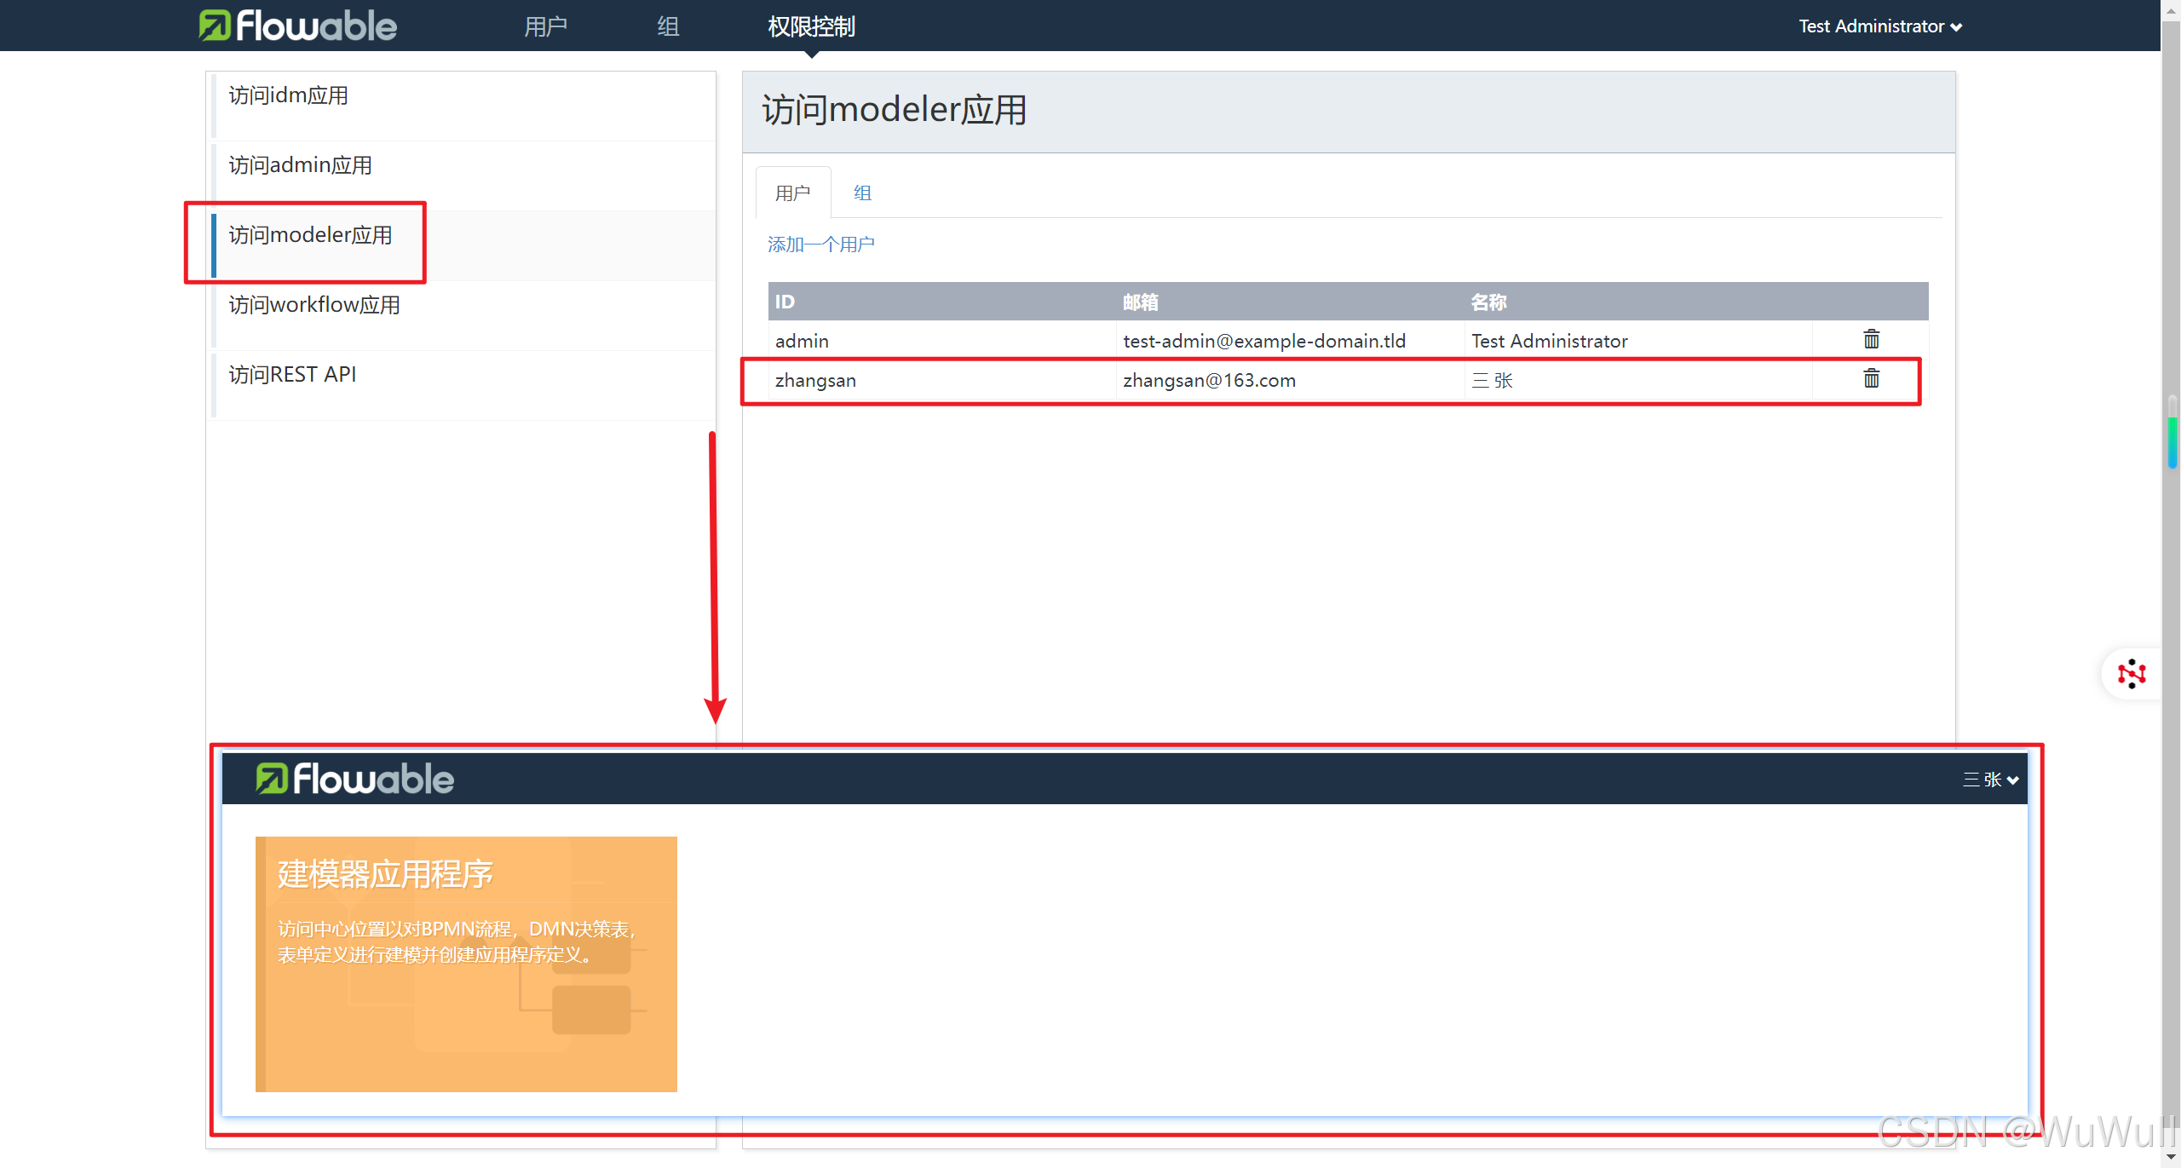Click the page's vertical scrollbar down arrow
The width and height of the screenshot is (2181, 1168).
(x=2171, y=1159)
